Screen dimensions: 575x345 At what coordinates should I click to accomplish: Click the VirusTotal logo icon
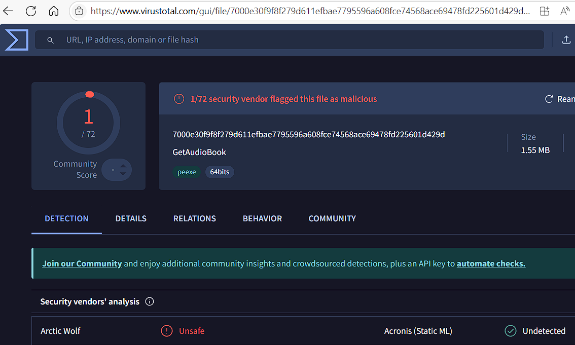click(x=16, y=40)
